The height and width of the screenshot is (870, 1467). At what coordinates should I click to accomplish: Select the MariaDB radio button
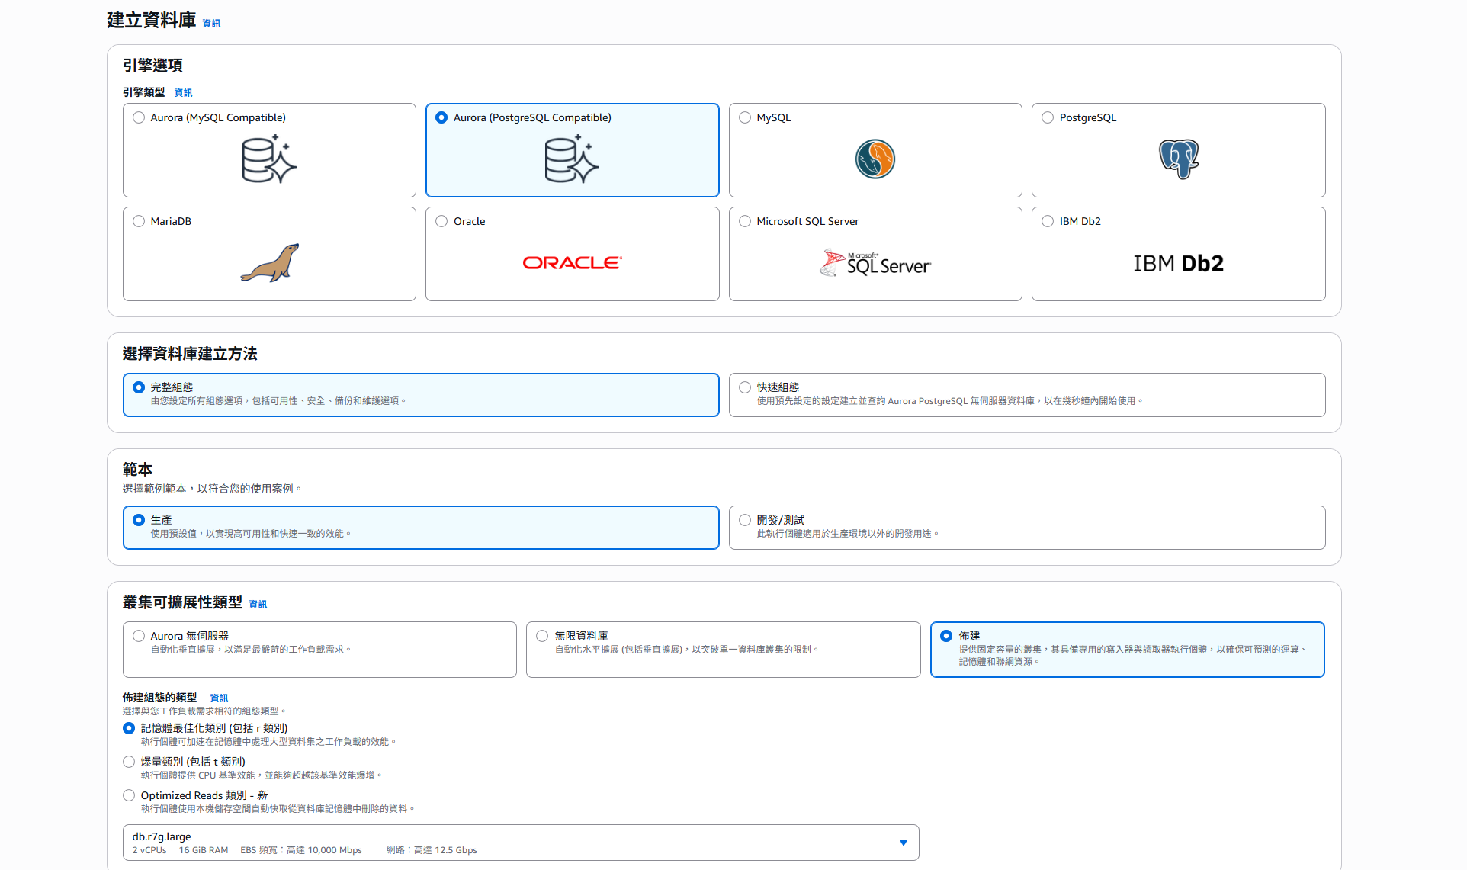point(139,221)
